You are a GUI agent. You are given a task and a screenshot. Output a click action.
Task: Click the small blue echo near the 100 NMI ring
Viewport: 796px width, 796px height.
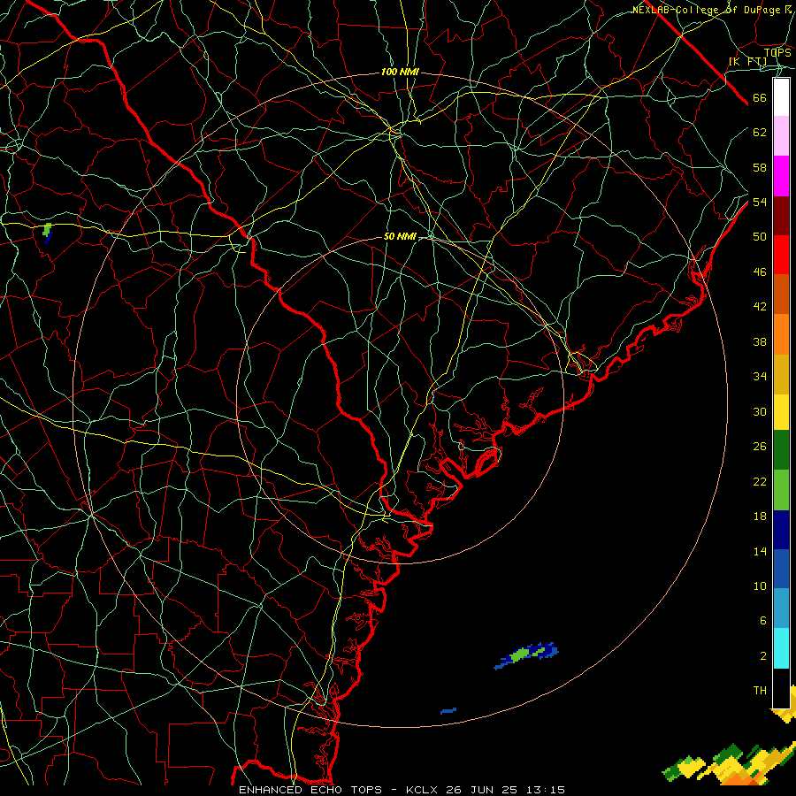[448, 711]
